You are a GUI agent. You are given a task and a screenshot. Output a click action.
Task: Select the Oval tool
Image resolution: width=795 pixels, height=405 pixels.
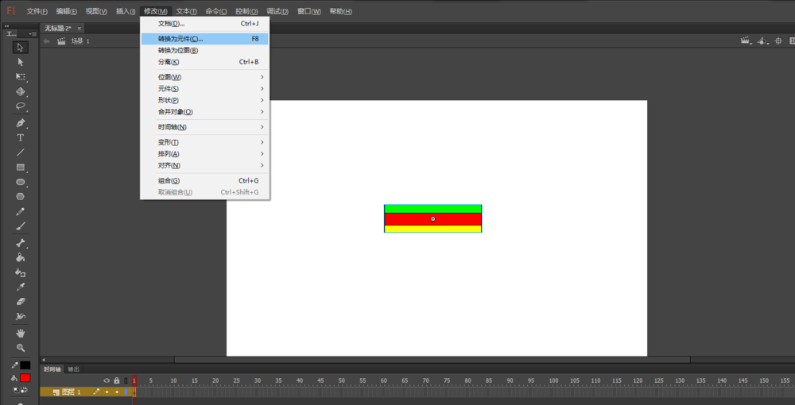coord(21,182)
